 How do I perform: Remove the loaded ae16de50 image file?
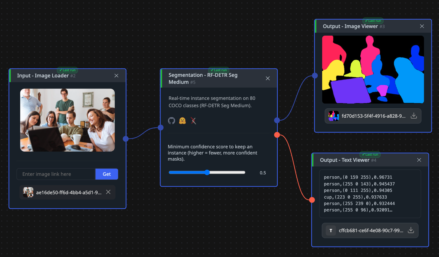pyautogui.click(x=108, y=192)
